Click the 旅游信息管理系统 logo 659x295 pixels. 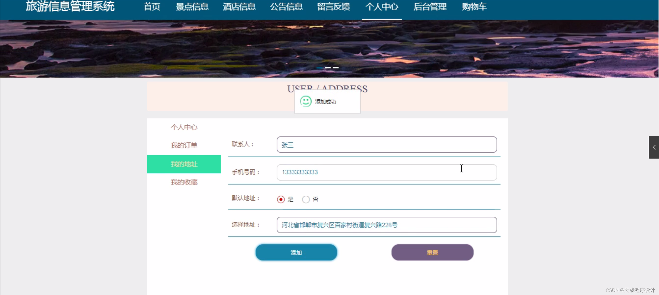tap(70, 7)
